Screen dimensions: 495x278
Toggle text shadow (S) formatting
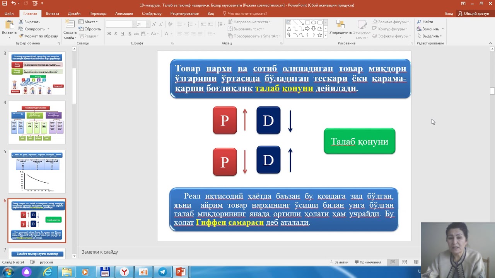[x=130, y=34]
